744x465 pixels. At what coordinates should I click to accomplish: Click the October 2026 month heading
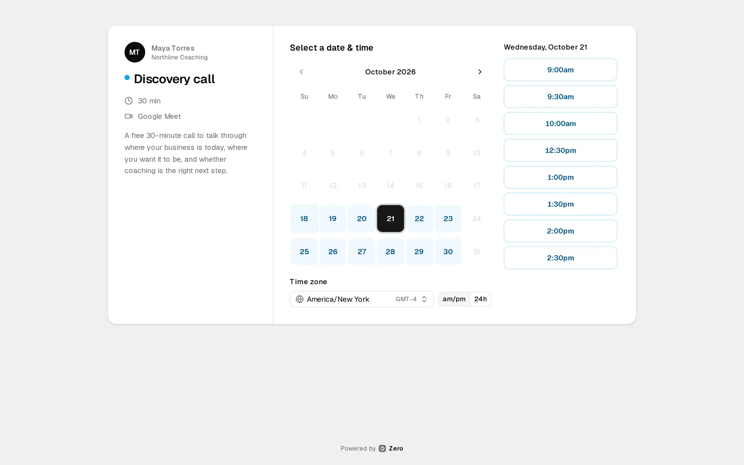(391, 72)
